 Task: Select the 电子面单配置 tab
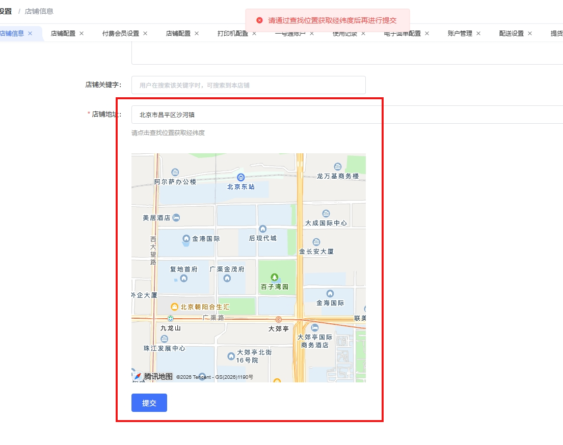pyautogui.click(x=402, y=34)
